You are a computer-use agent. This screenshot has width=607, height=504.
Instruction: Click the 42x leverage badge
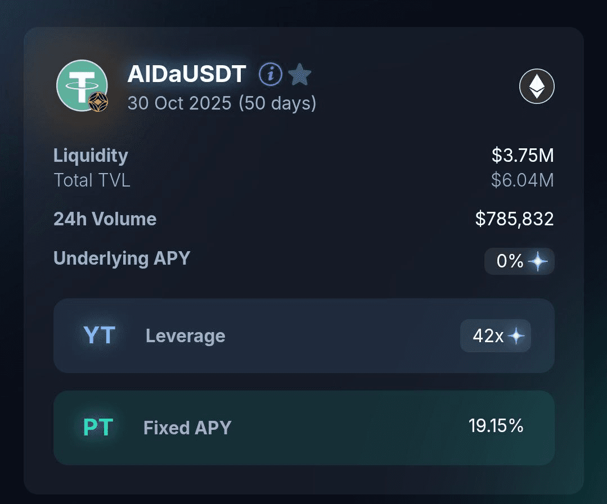pos(496,335)
